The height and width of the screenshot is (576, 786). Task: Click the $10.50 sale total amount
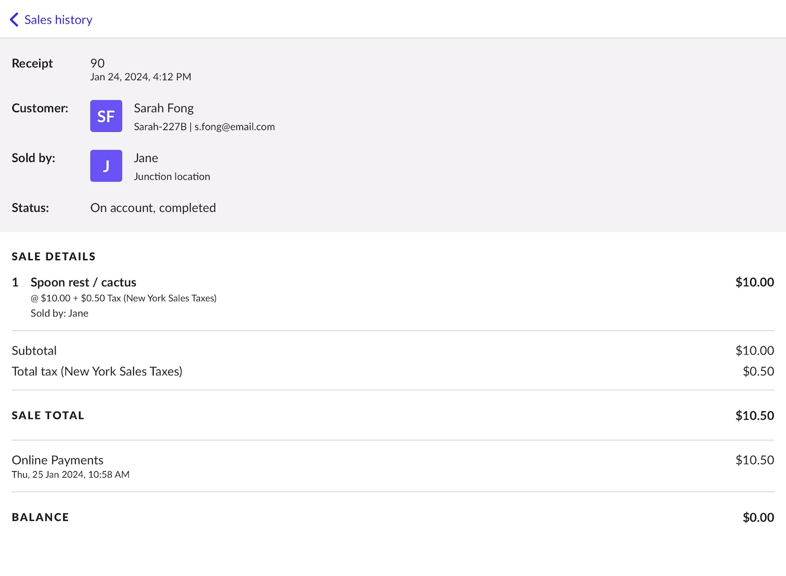pyautogui.click(x=754, y=416)
